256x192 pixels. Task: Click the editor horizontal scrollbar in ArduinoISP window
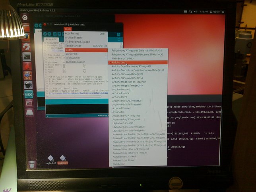coord(74,97)
